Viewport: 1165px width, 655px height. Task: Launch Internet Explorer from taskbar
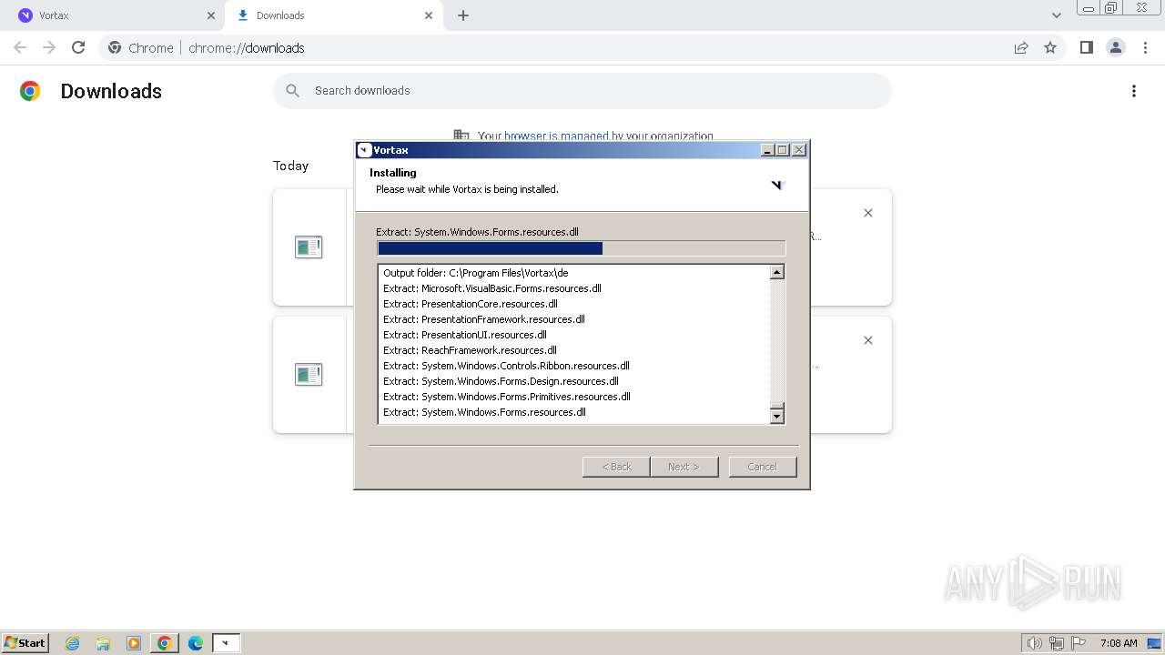pos(73,643)
